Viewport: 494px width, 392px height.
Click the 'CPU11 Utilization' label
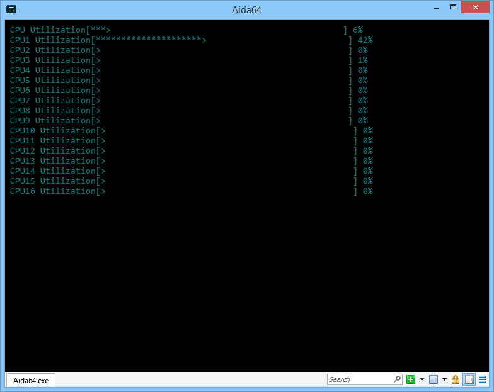[x=53, y=141]
